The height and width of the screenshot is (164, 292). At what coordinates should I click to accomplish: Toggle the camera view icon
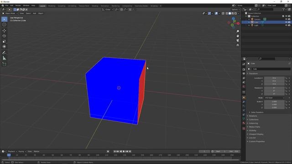click(x=238, y=41)
